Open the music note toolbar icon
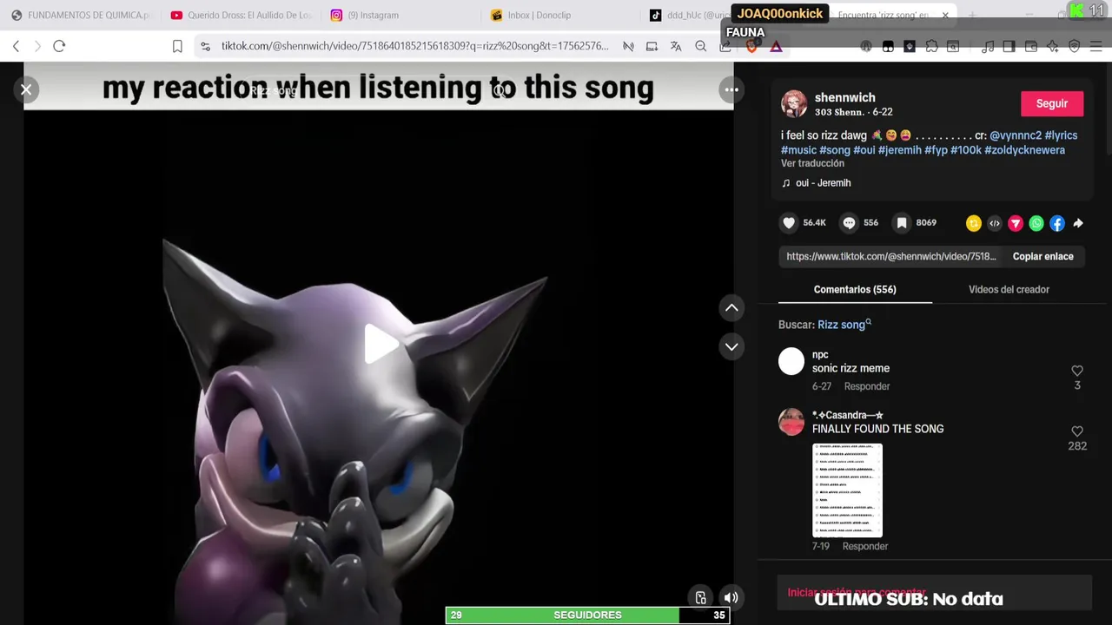1112x625 pixels. pyautogui.click(x=988, y=47)
